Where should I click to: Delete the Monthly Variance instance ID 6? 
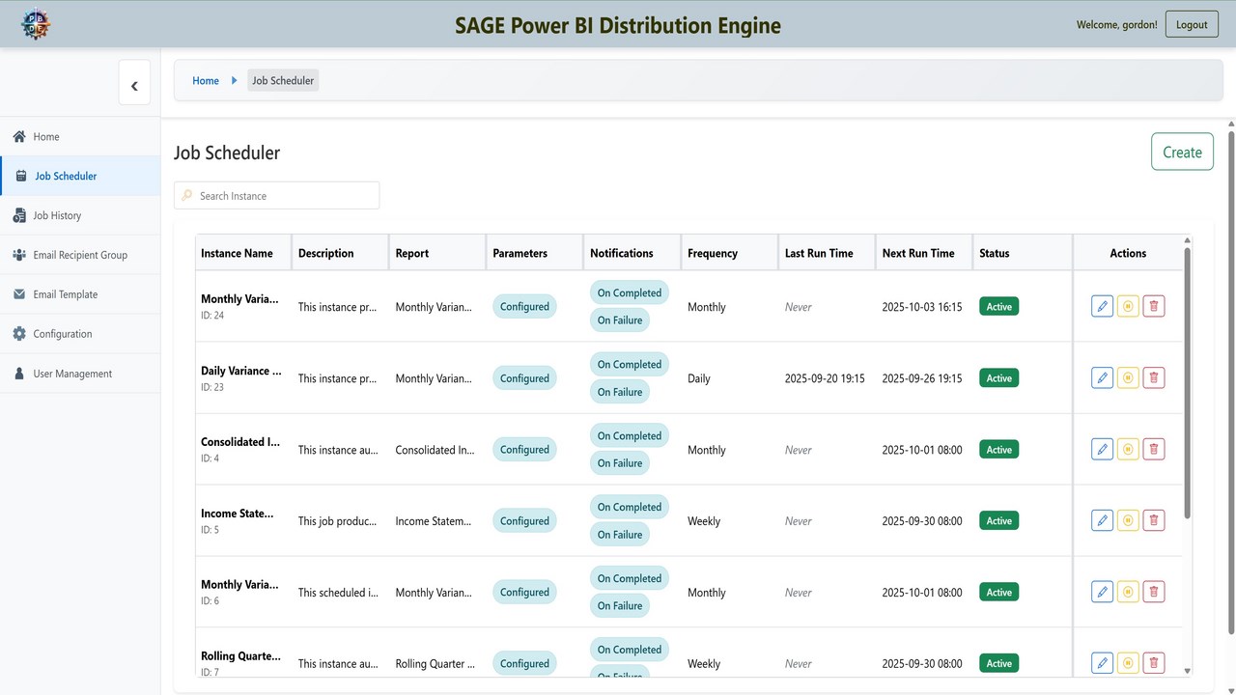point(1153,592)
